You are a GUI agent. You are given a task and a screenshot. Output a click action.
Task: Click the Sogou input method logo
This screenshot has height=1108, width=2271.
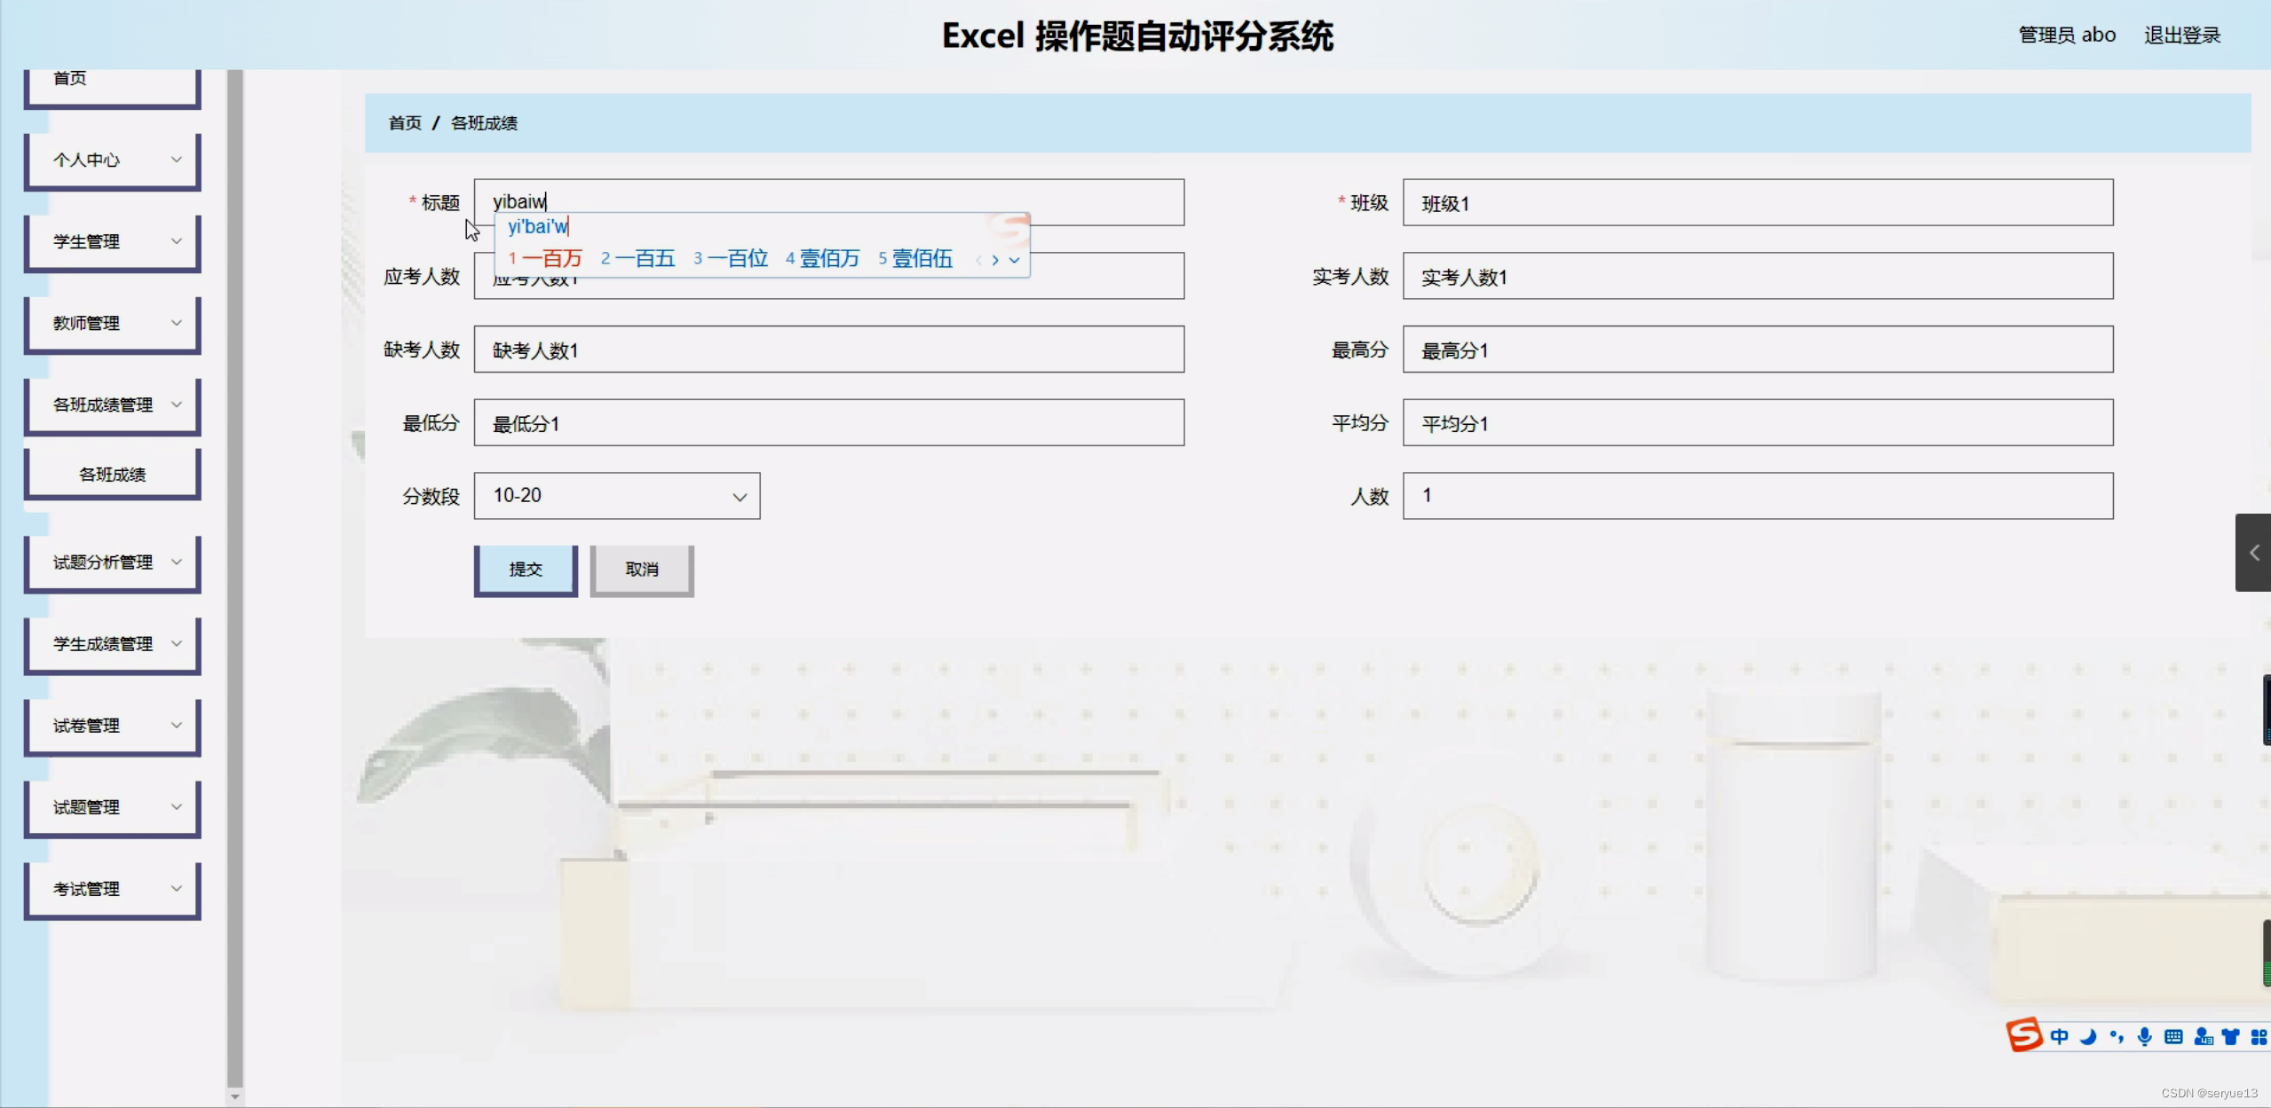pos(2024,1035)
